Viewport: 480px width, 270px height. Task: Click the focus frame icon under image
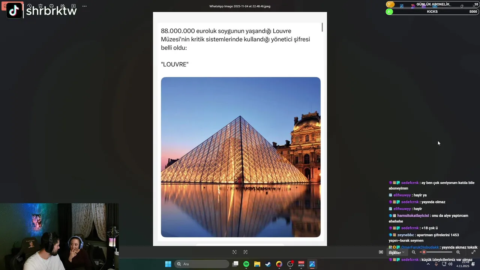(234, 252)
